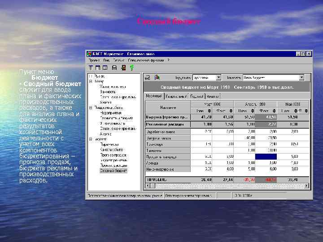Switch to the Квартальный tab
Viewport: 323px width, 242px height.
(x=177, y=96)
